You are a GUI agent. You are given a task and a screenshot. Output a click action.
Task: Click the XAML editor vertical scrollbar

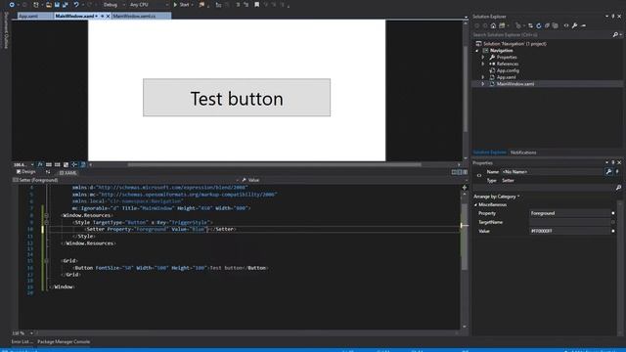coord(465,237)
